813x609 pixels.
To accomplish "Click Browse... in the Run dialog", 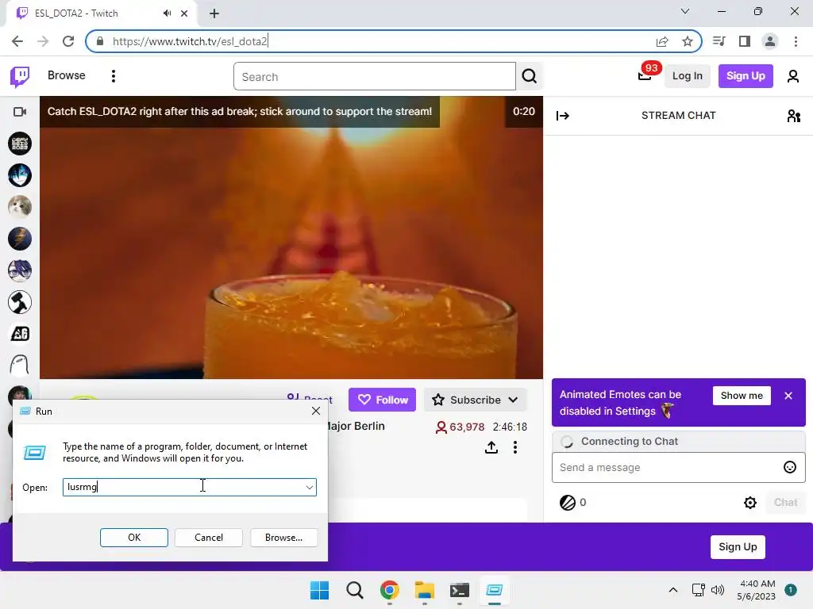I will click(x=283, y=538).
